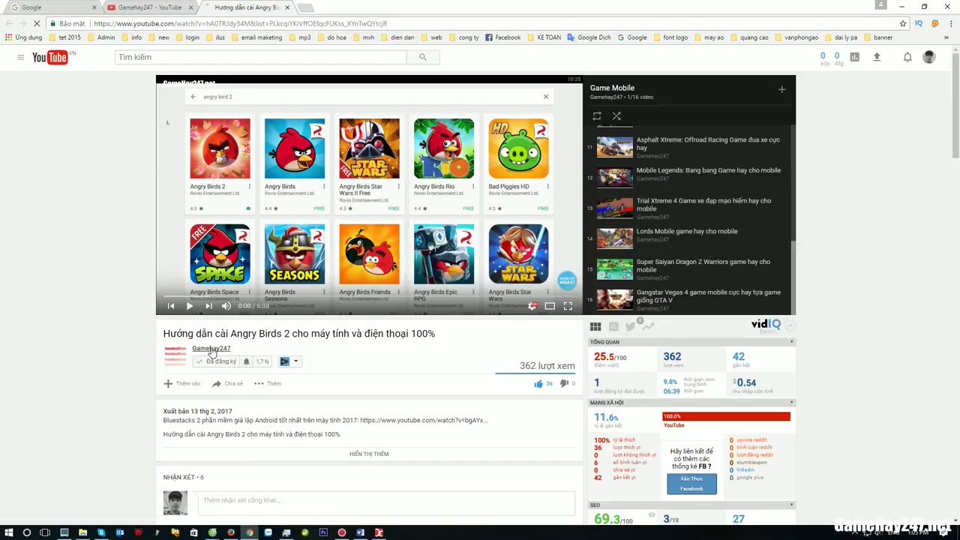
Task: Expand description with HIỆN THỊ THÊM
Action: pyautogui.click(x=369, y=454)
